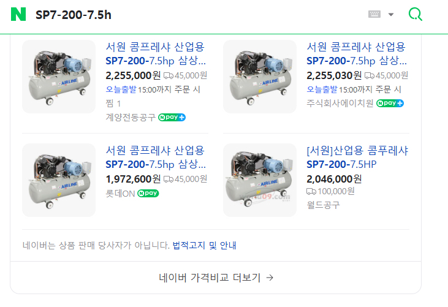Image resolution: width=448 pixels, height=307 pixels.
Task: Open compressor thumbnail priced 2,046,000원
Action: [x=260, y=180]
